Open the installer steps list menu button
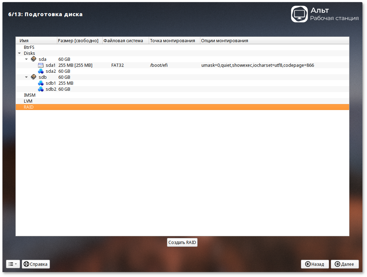 tap(13, 264)
